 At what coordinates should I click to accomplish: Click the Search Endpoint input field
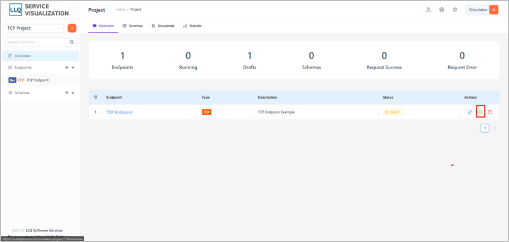[x=41, y=42]
